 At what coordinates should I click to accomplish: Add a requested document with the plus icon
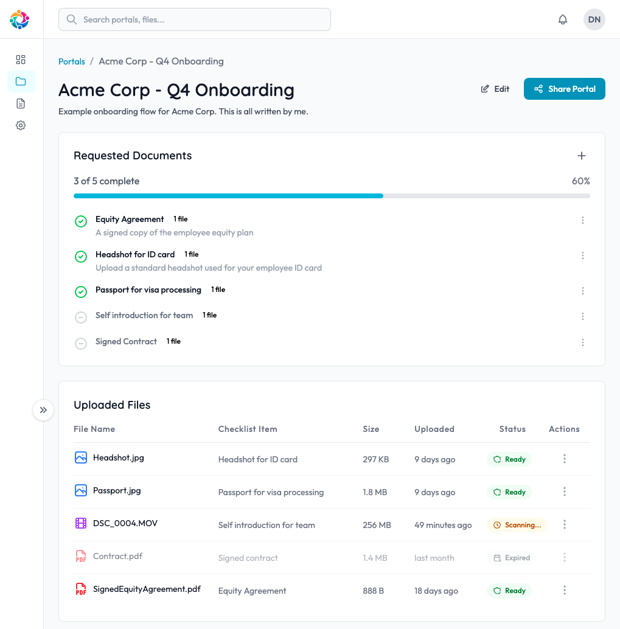pyautogui.click(x=581, y=156)
